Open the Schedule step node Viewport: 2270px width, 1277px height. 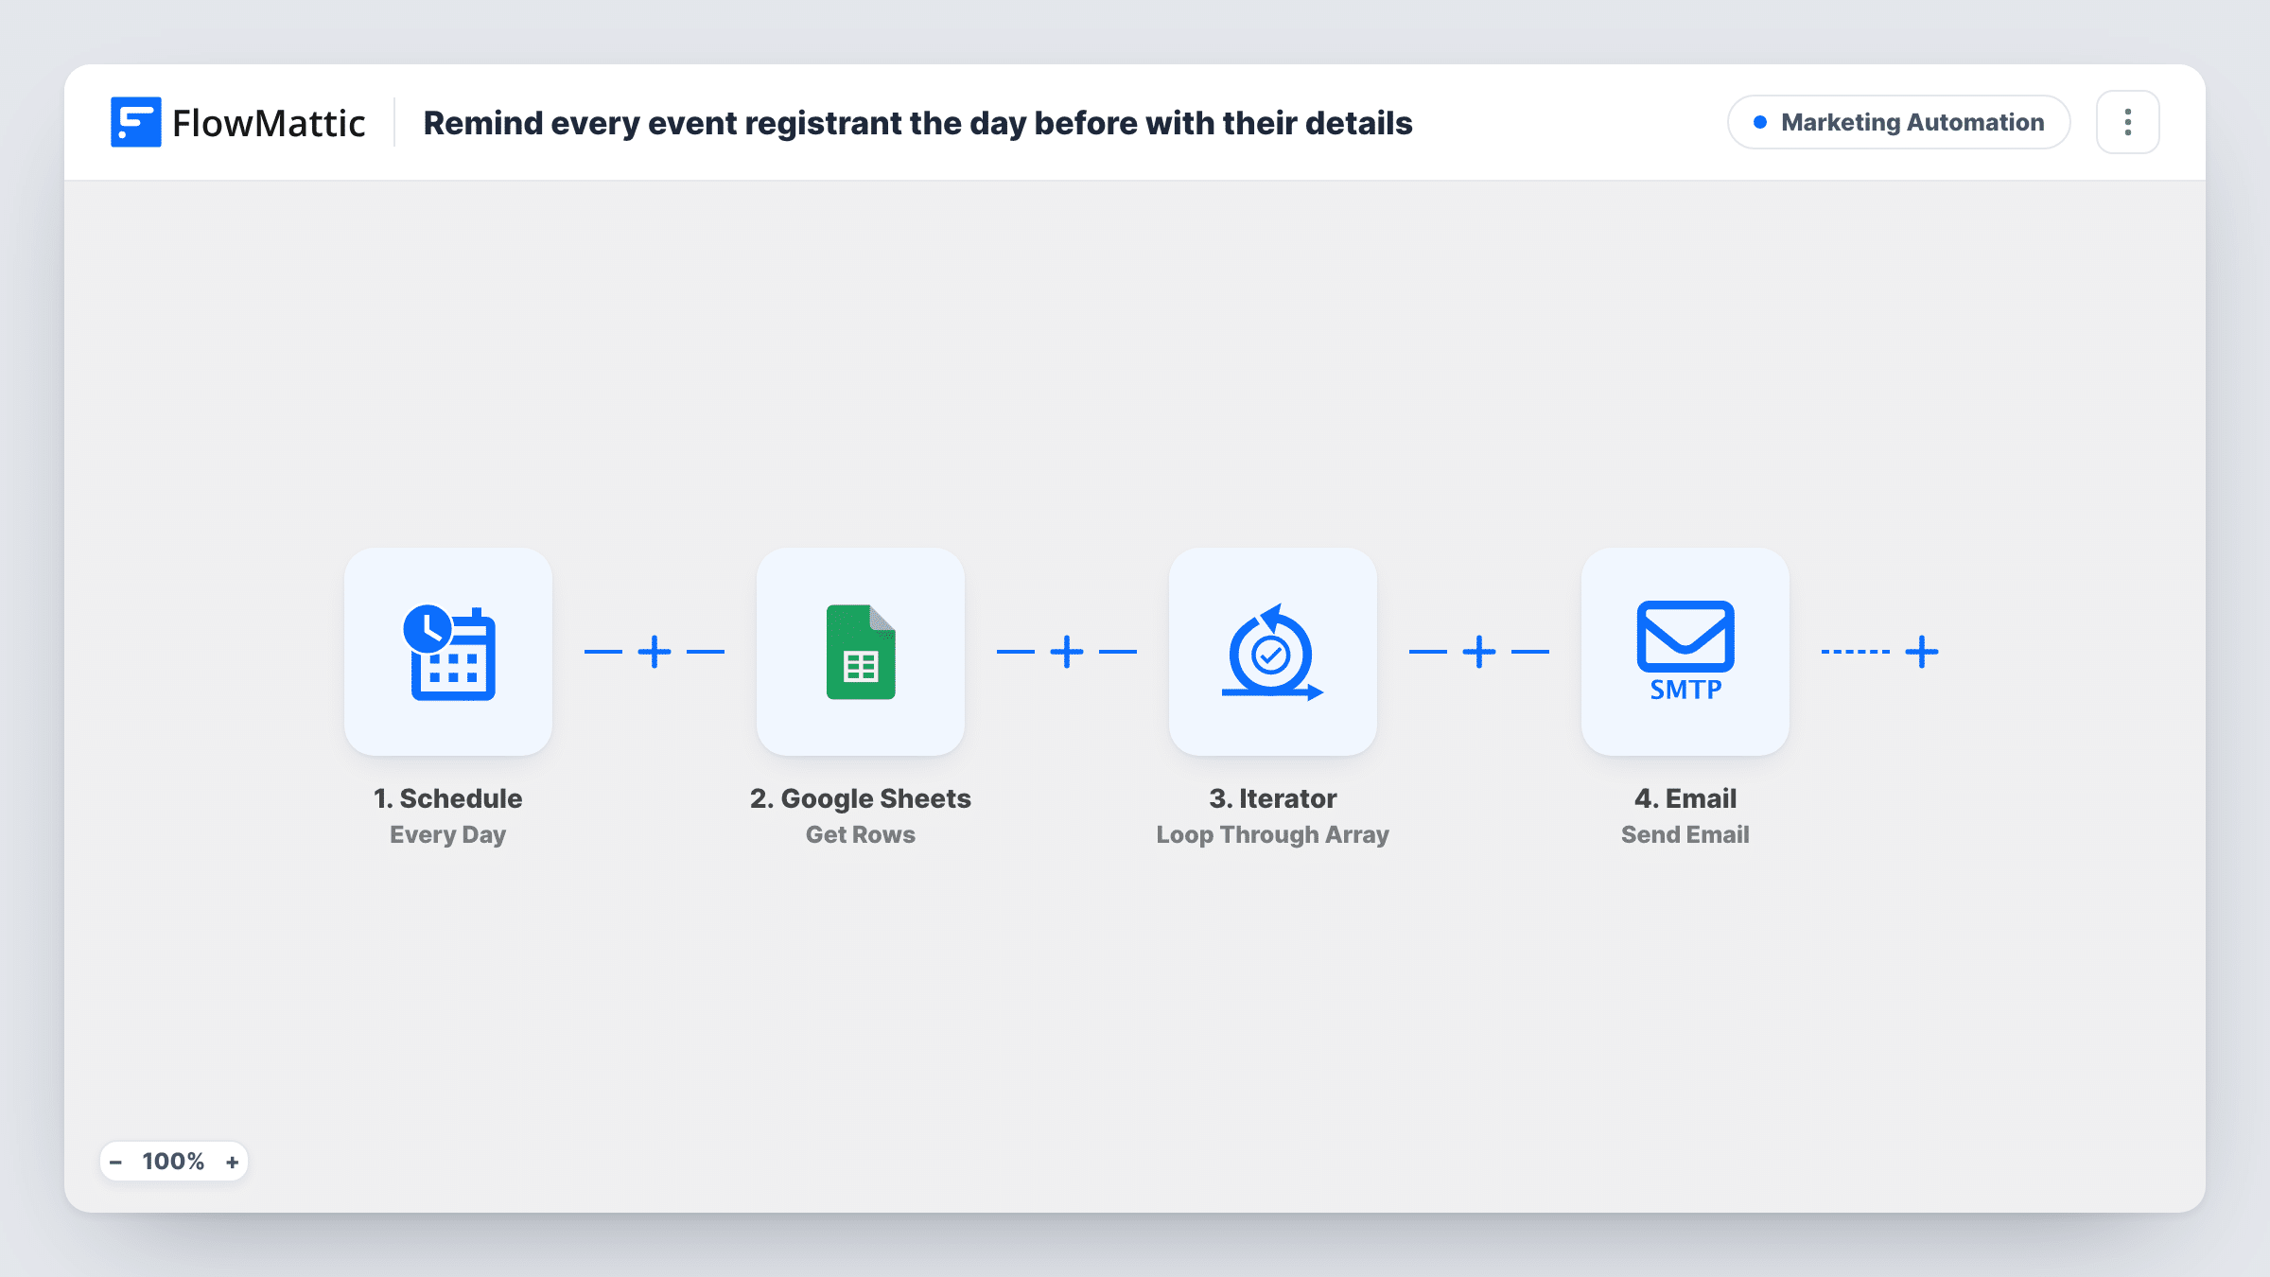pos(448,652)
